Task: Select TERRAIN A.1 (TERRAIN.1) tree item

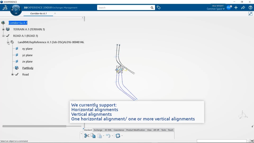Action: pos(29,29)
